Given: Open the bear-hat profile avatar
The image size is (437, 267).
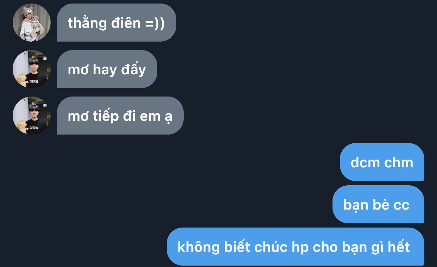Looking at the screenshot, I should pos(32,23).
